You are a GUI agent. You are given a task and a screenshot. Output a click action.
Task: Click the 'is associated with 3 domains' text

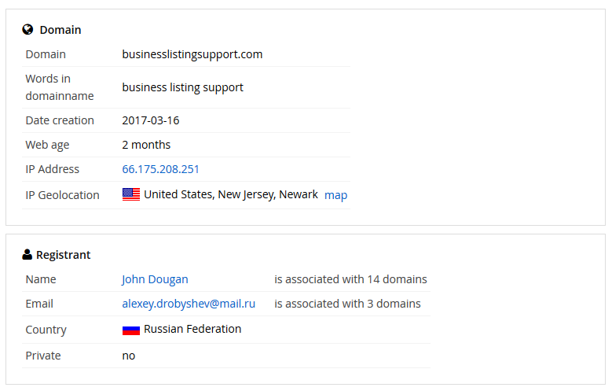(347, 304)
